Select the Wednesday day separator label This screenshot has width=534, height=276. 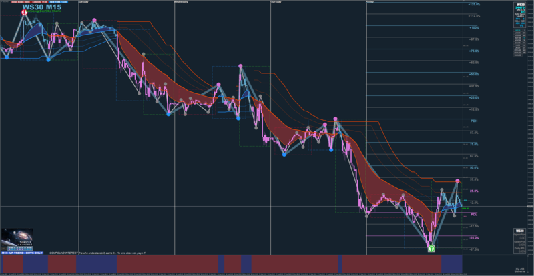tap(181, 2)
